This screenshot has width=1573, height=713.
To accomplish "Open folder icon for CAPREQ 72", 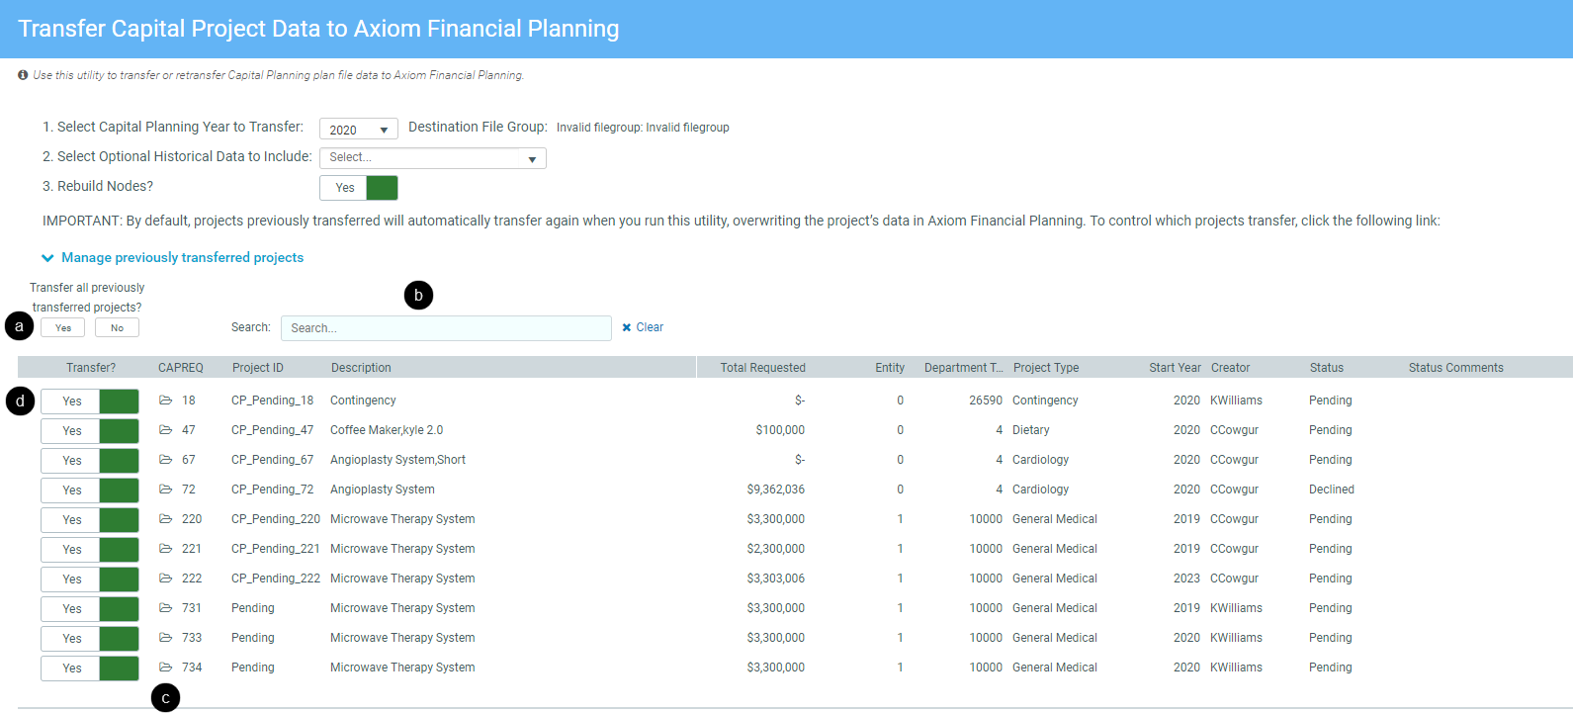I will click(166, 490).
